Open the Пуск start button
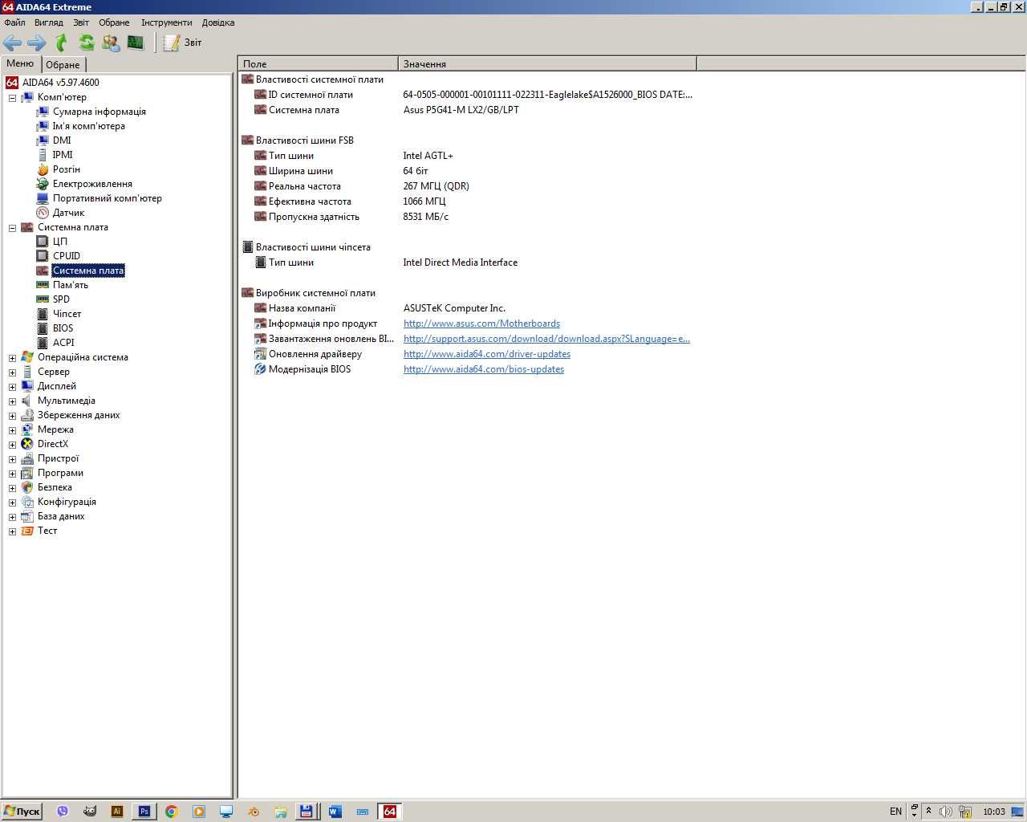Image resolution: width=1027 pixels, height=822 pixels. (22, 812)
